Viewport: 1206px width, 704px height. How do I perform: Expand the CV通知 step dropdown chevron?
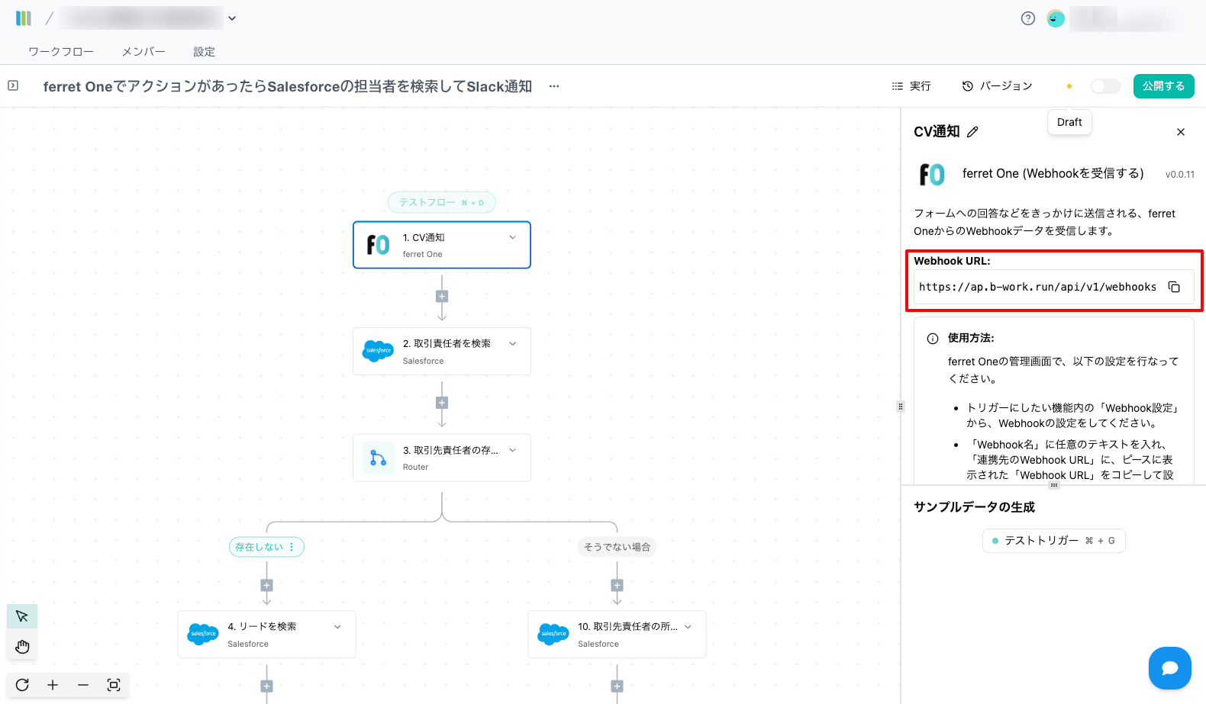coord(513,237)
